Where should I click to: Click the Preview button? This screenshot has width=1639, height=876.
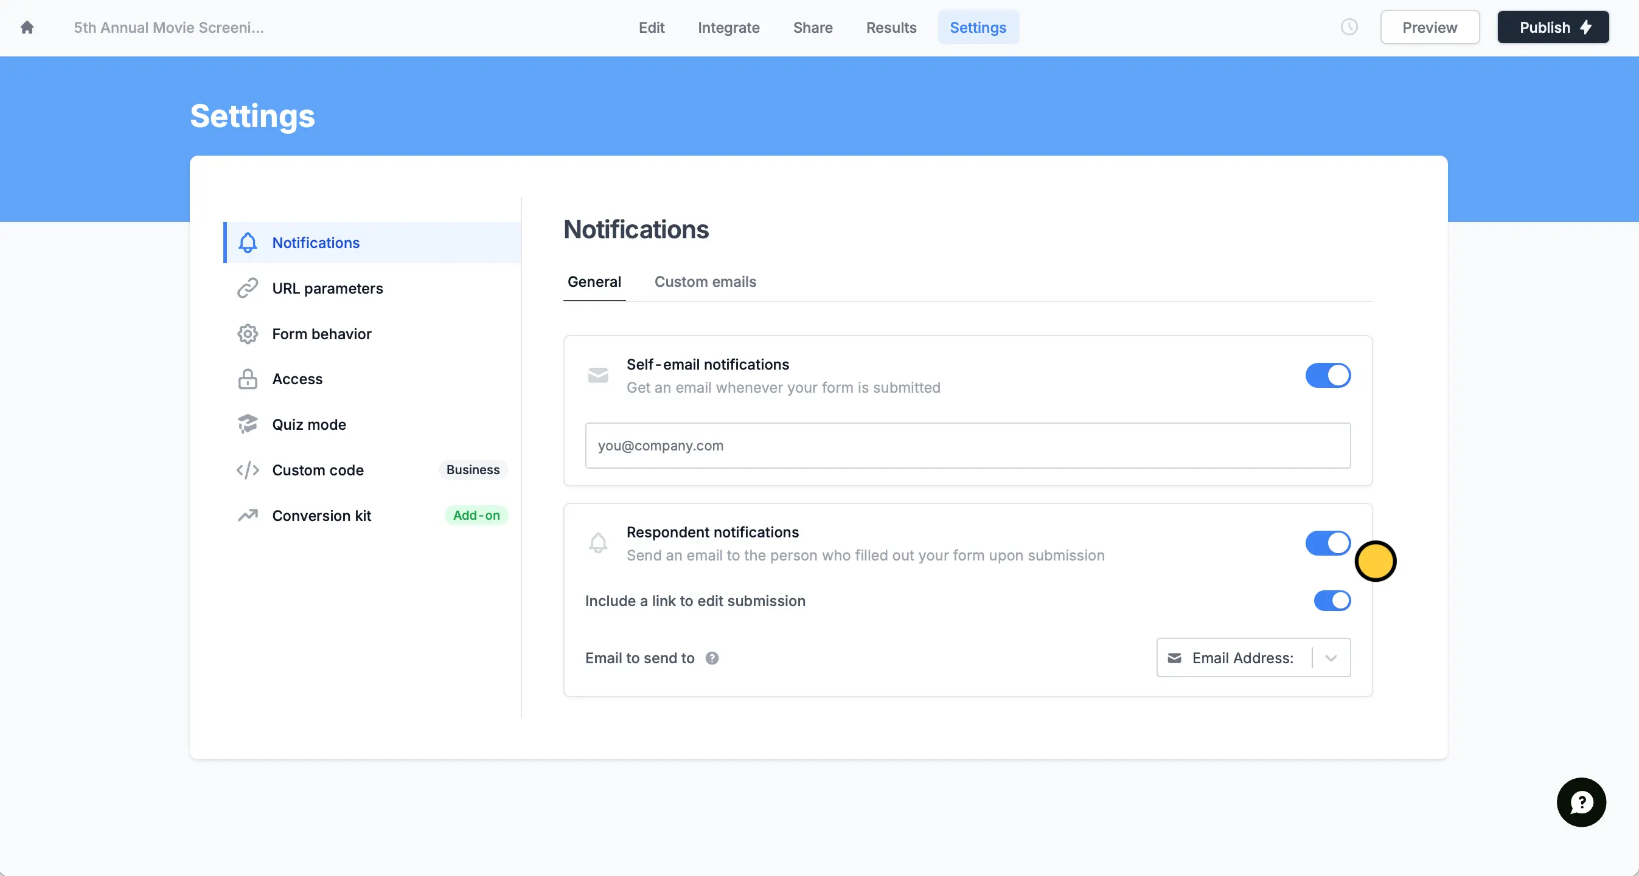pos(1430,27)
